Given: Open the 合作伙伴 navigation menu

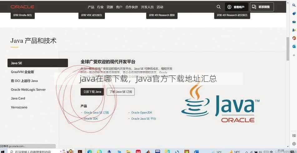Looking at the screenshot, I should tap(132, 7).
